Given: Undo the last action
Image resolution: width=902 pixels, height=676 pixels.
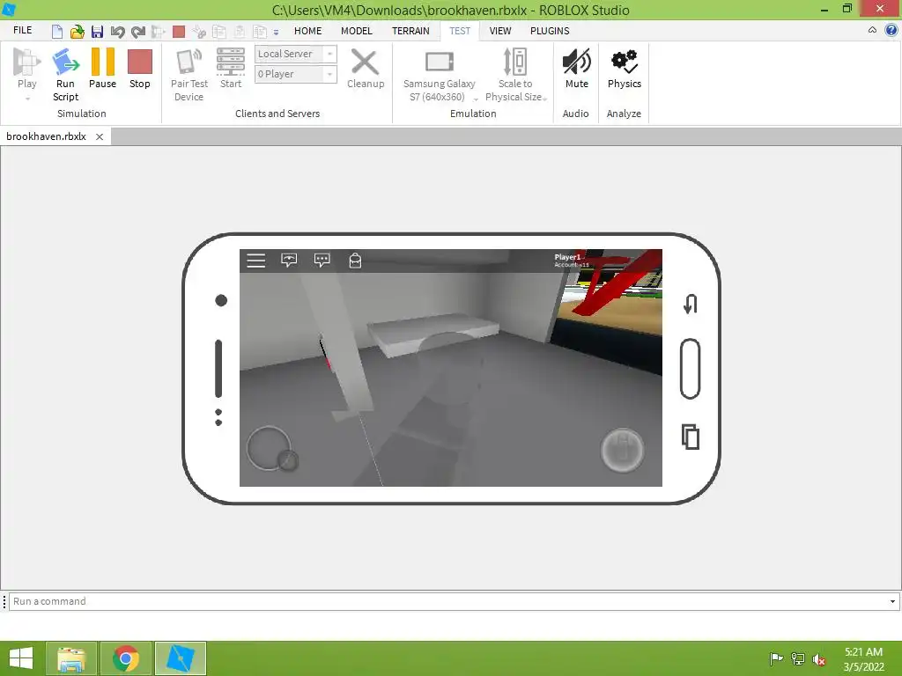Looking at the screenshot, I should [117, 31].
